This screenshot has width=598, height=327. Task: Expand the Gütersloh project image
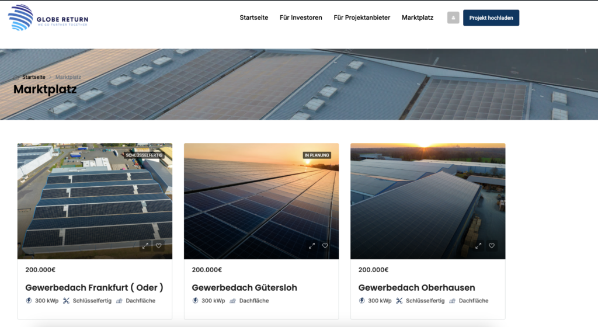[312, 246]
